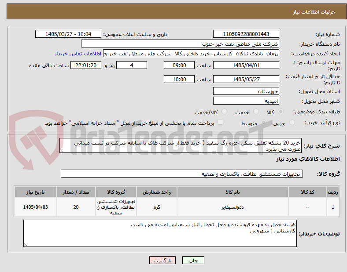Click the شماره نیاز number field
Image resolution: width=347 pixels, height=272 pixels.
[x=246, y=34]
